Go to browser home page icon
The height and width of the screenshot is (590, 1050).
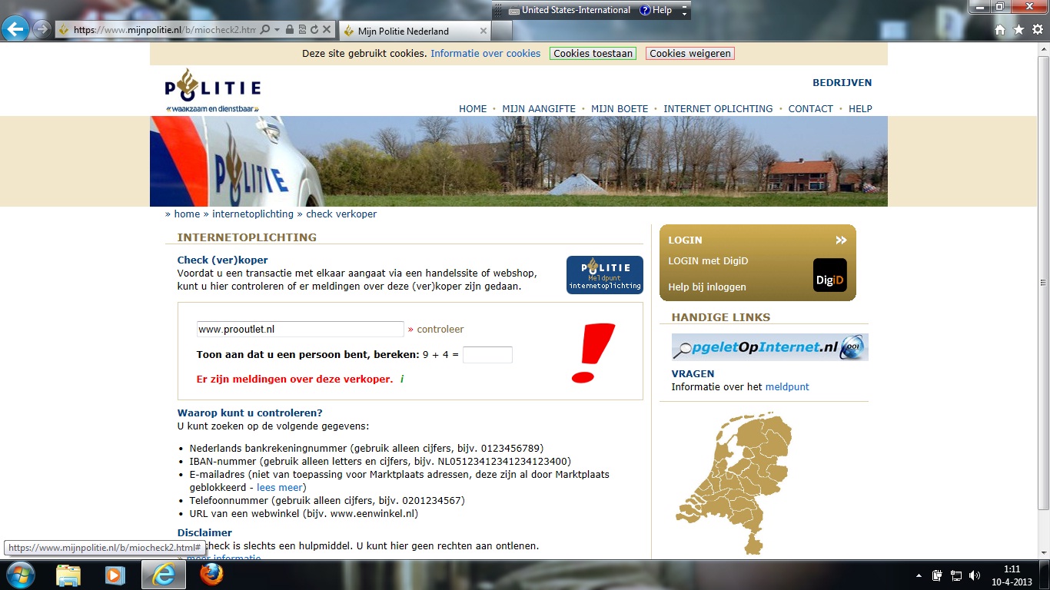click(x=1000, y=30)
